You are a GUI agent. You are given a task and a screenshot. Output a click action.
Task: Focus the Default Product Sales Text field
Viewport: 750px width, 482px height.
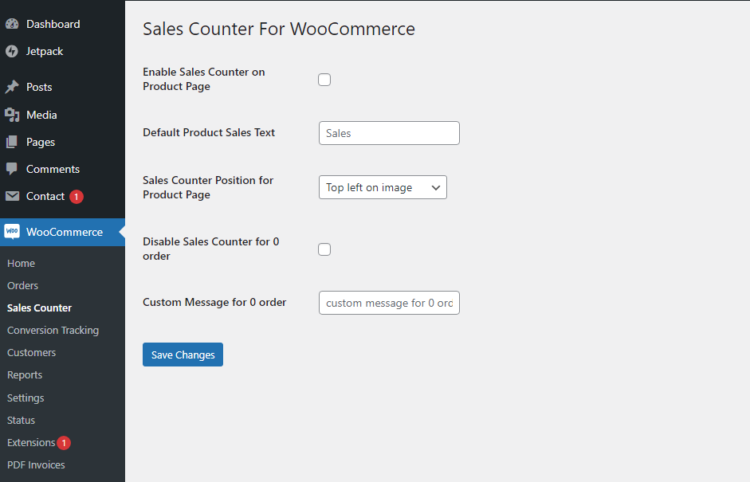[x=389, y=133]
